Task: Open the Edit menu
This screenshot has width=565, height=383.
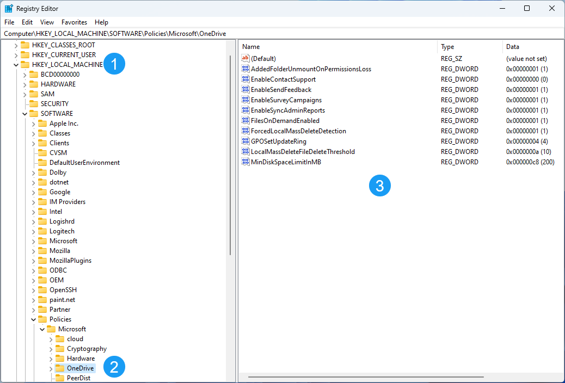Action: point(27,22)
